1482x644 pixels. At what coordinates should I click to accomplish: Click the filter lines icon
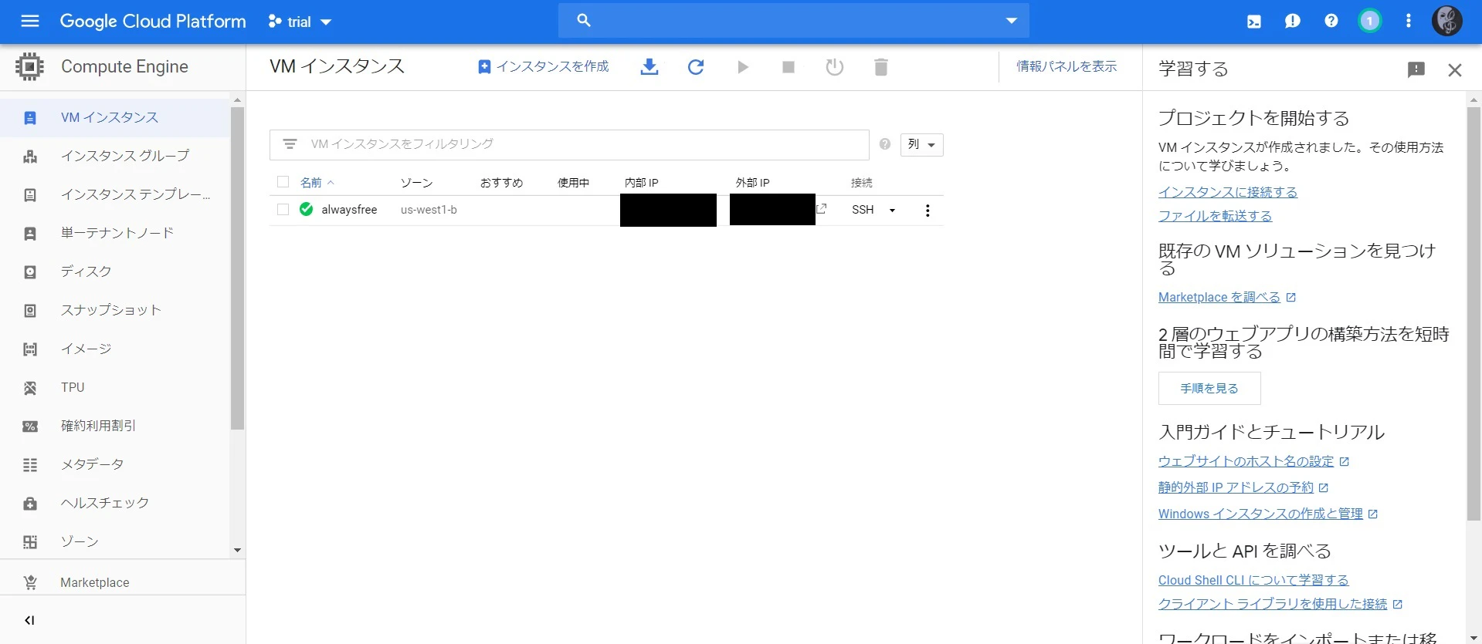click(x=290, y=144)
